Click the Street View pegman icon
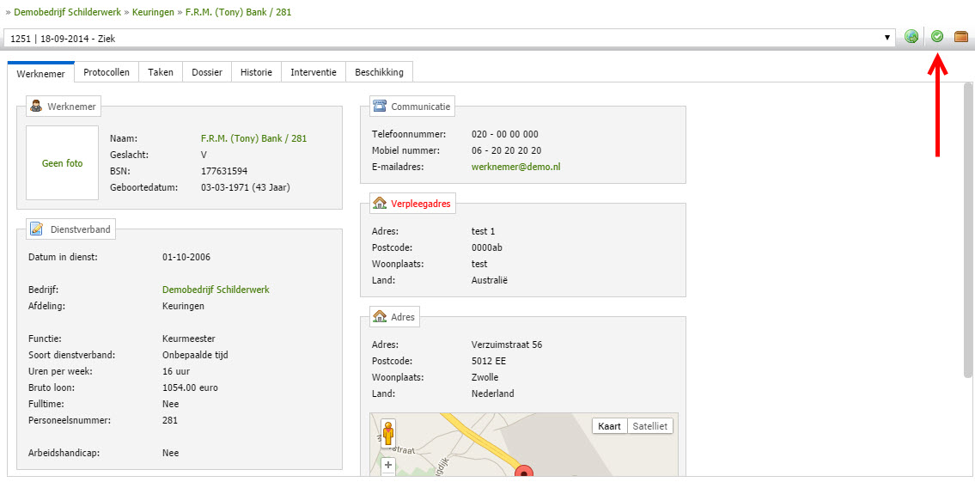 point(388,434)
